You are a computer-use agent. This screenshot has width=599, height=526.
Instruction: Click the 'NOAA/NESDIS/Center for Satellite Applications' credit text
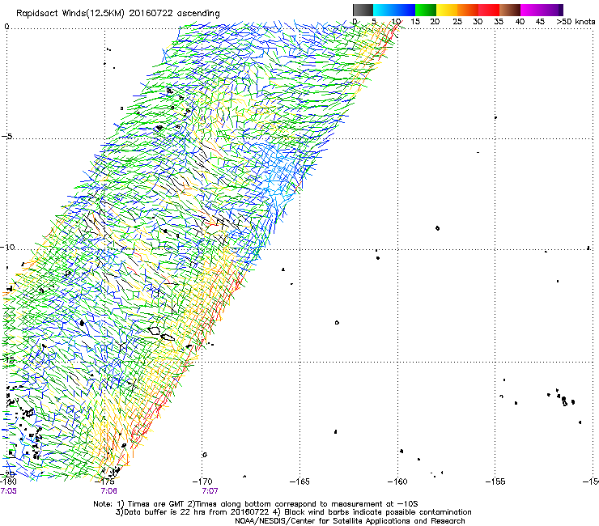323,521
